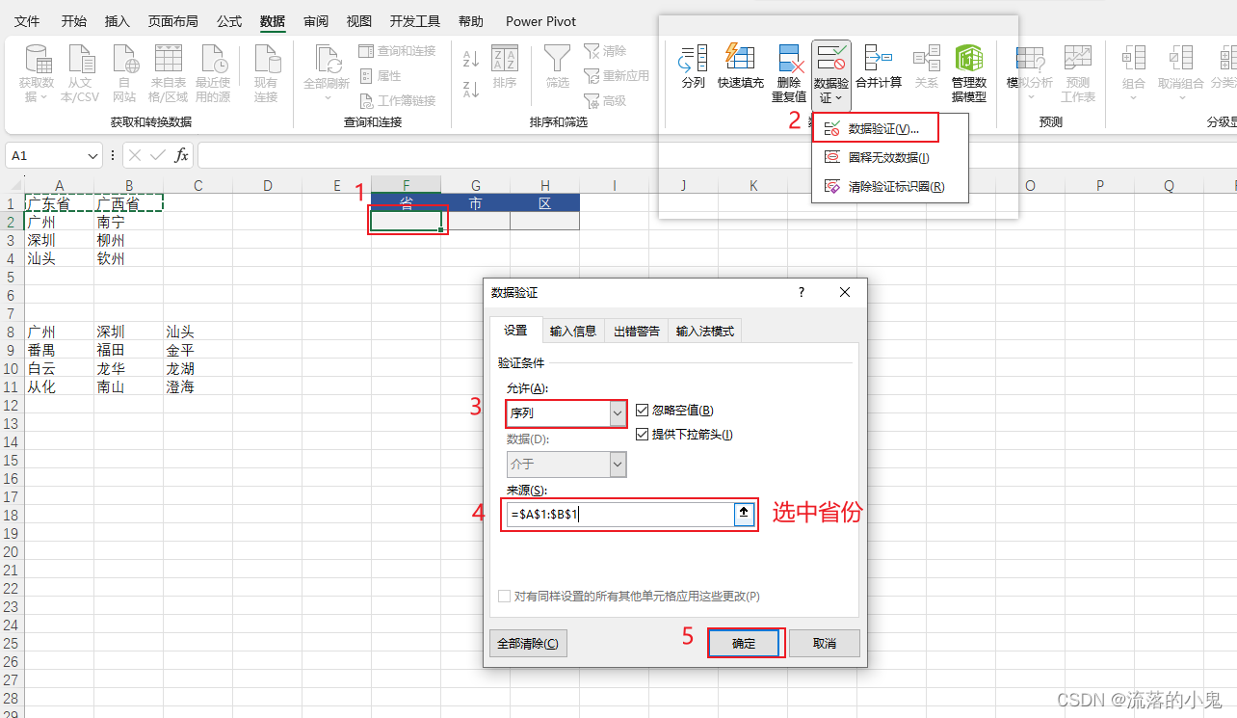1237x718 pixels.
Task: Click the 全部清除(C) (Clear All) button
Action: [528, 644]
